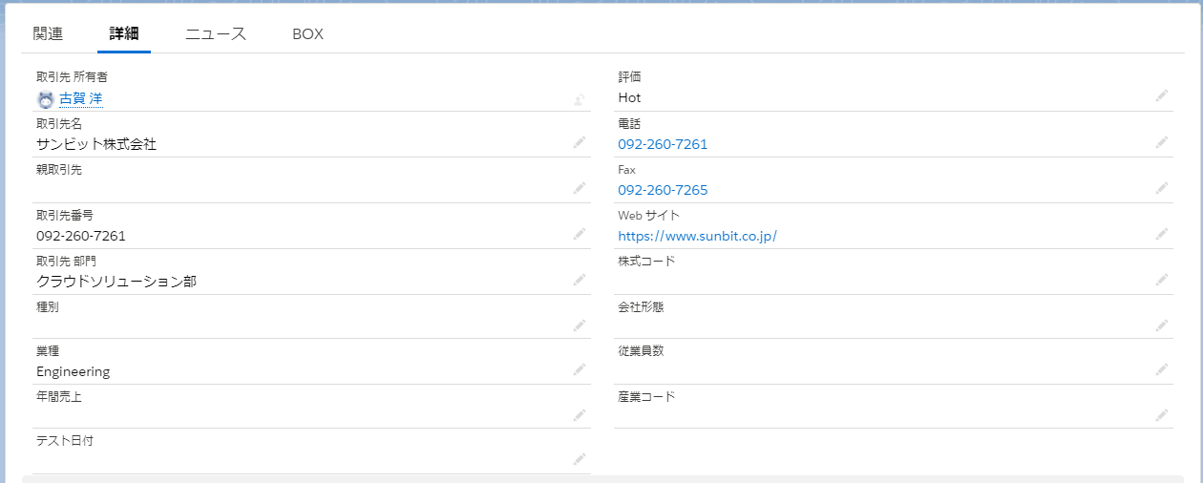Edit the 取引先番号 field pencil icon

(579, 234)
